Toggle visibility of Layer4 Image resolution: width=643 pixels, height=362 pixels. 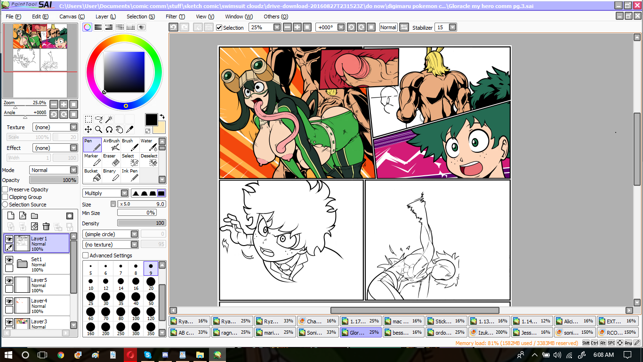click(x=9, y=301)
